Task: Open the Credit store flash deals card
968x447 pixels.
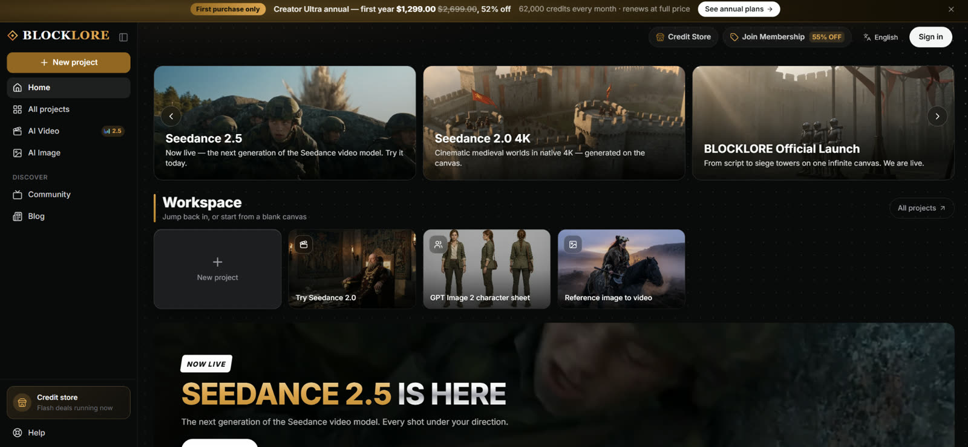Action: pos(68,402)
